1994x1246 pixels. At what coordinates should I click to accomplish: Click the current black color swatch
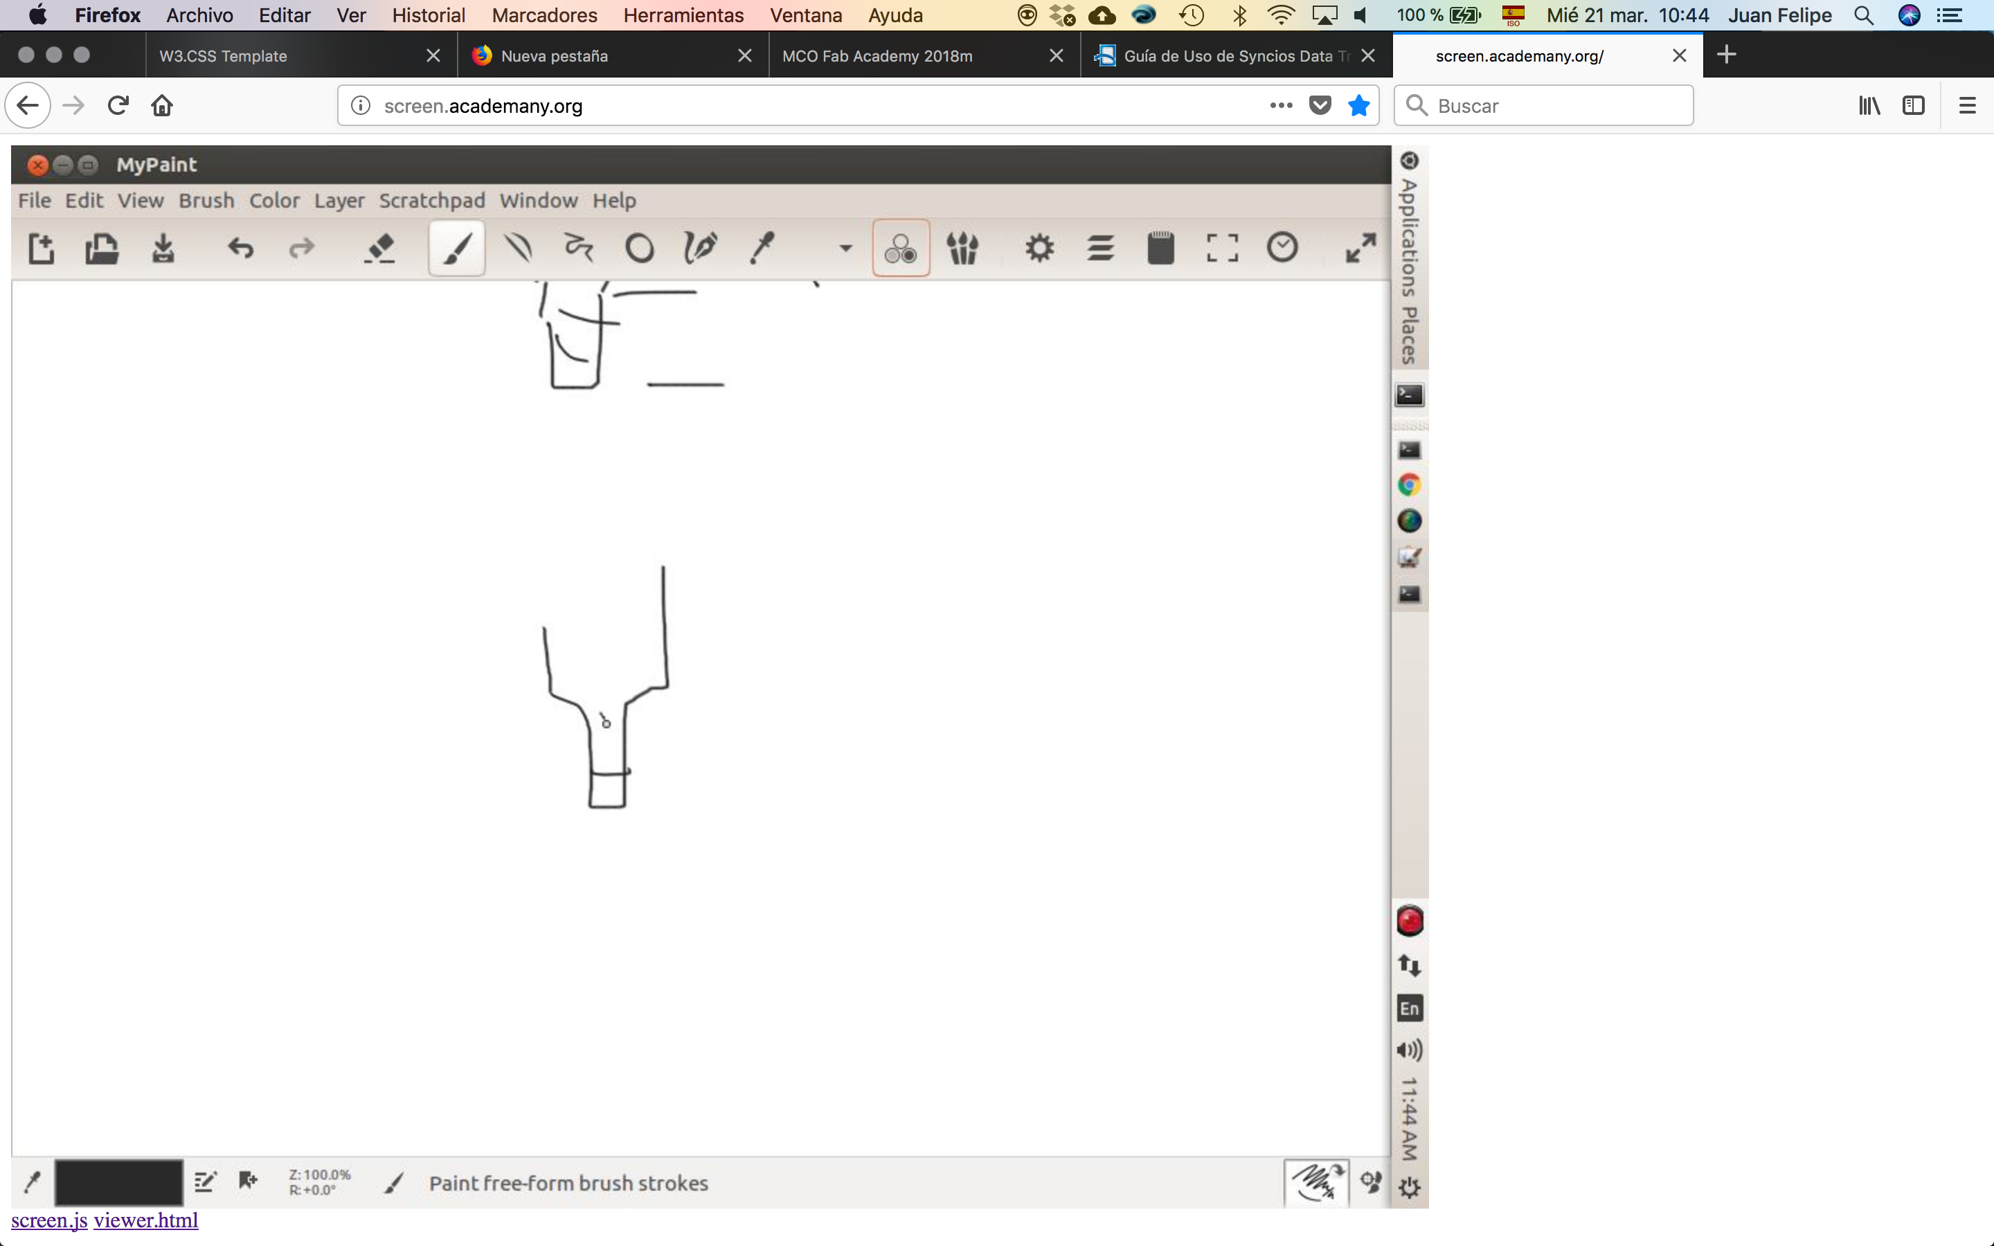pos(118,1182)
